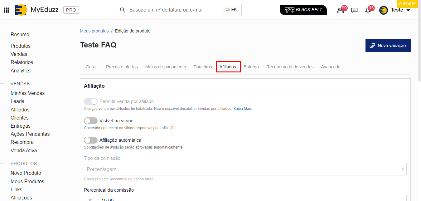Click the invoice or e-mail search field
The height and width of the screenshot is (201, 421).
click(x=175, y=10)
